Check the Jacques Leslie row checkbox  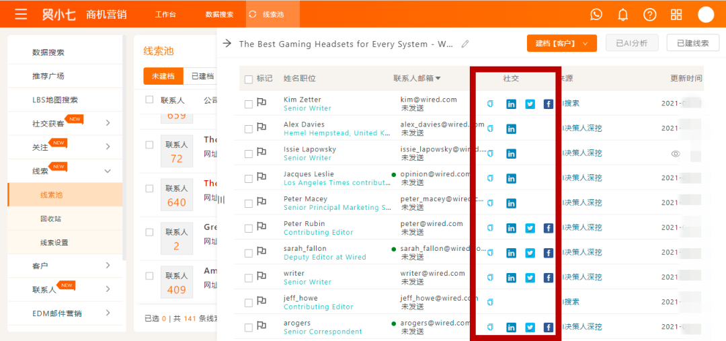249,179
